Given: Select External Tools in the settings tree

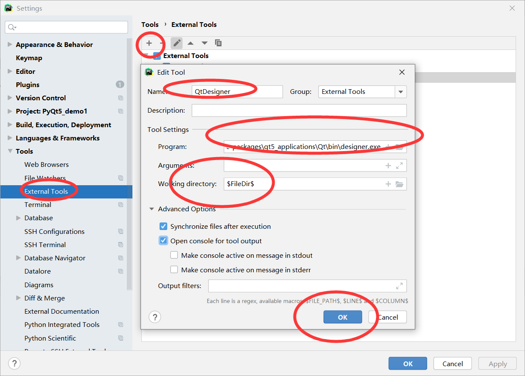Looking at the screenshot, I should (x=46, y=192).
